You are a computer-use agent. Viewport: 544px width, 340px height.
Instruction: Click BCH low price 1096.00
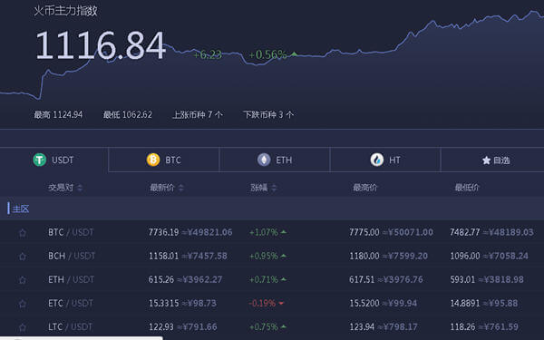click(x=465, y=256)
